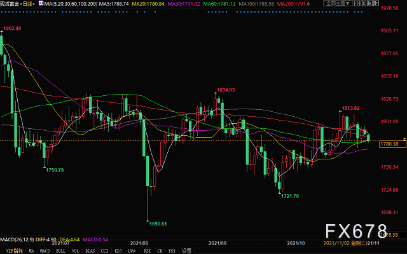Click the 1834.03 high price label
The width and height of the screenshot is (407, 254).
[x=226, y=90]
